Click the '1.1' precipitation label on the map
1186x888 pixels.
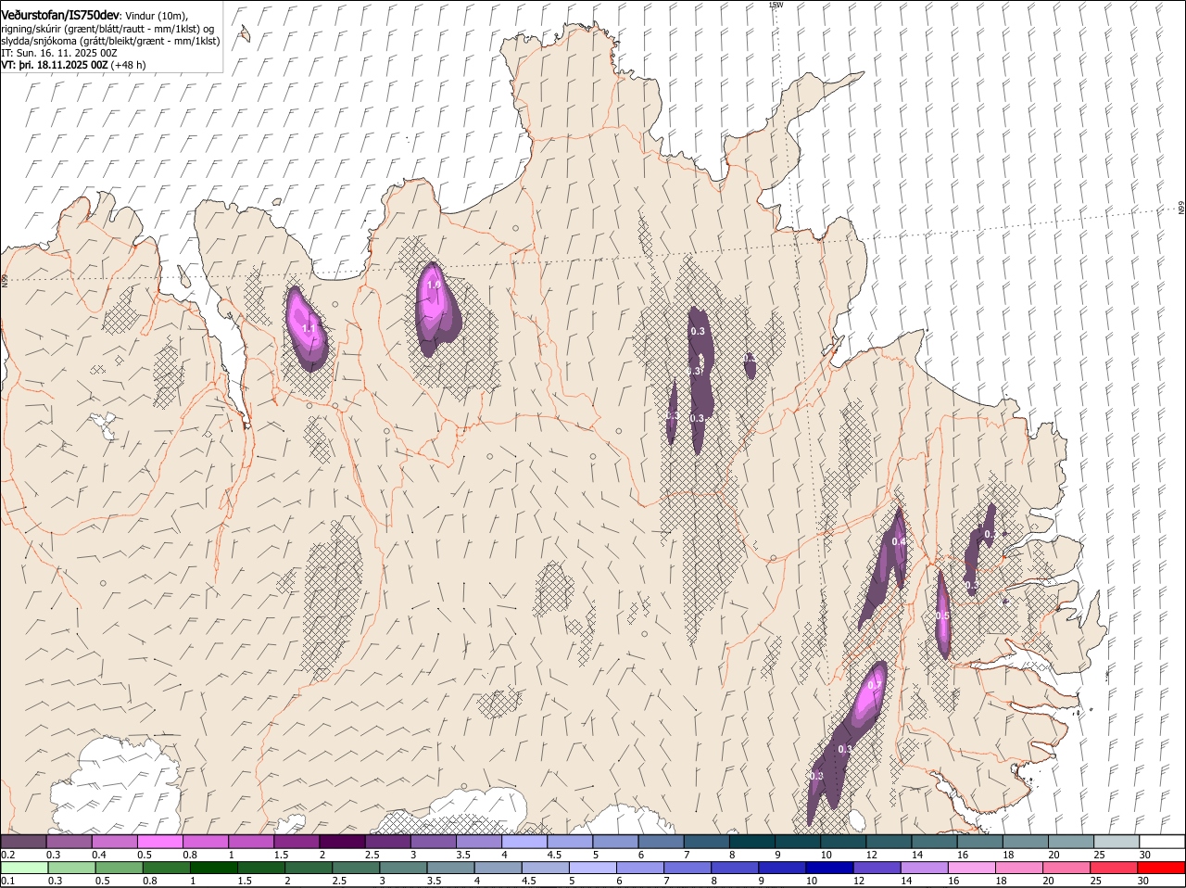pos(309,328)
